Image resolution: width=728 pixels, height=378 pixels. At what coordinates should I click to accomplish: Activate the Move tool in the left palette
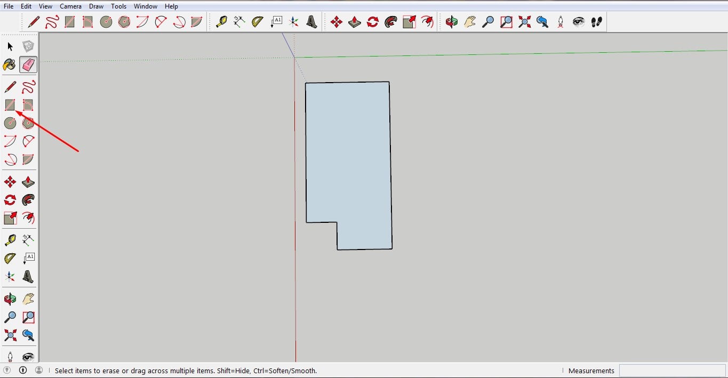tap(10, 182)
